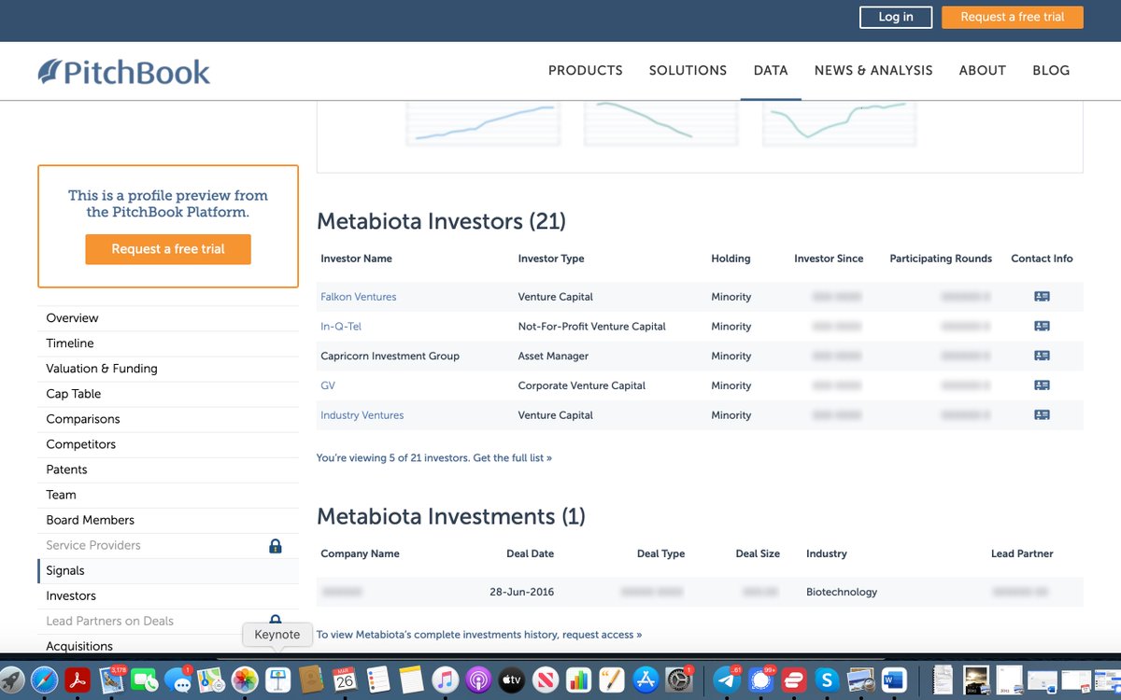Open NEWS & ANALYSIS menu
This screenshot has width=1121, height=700.
click(873, 70)
